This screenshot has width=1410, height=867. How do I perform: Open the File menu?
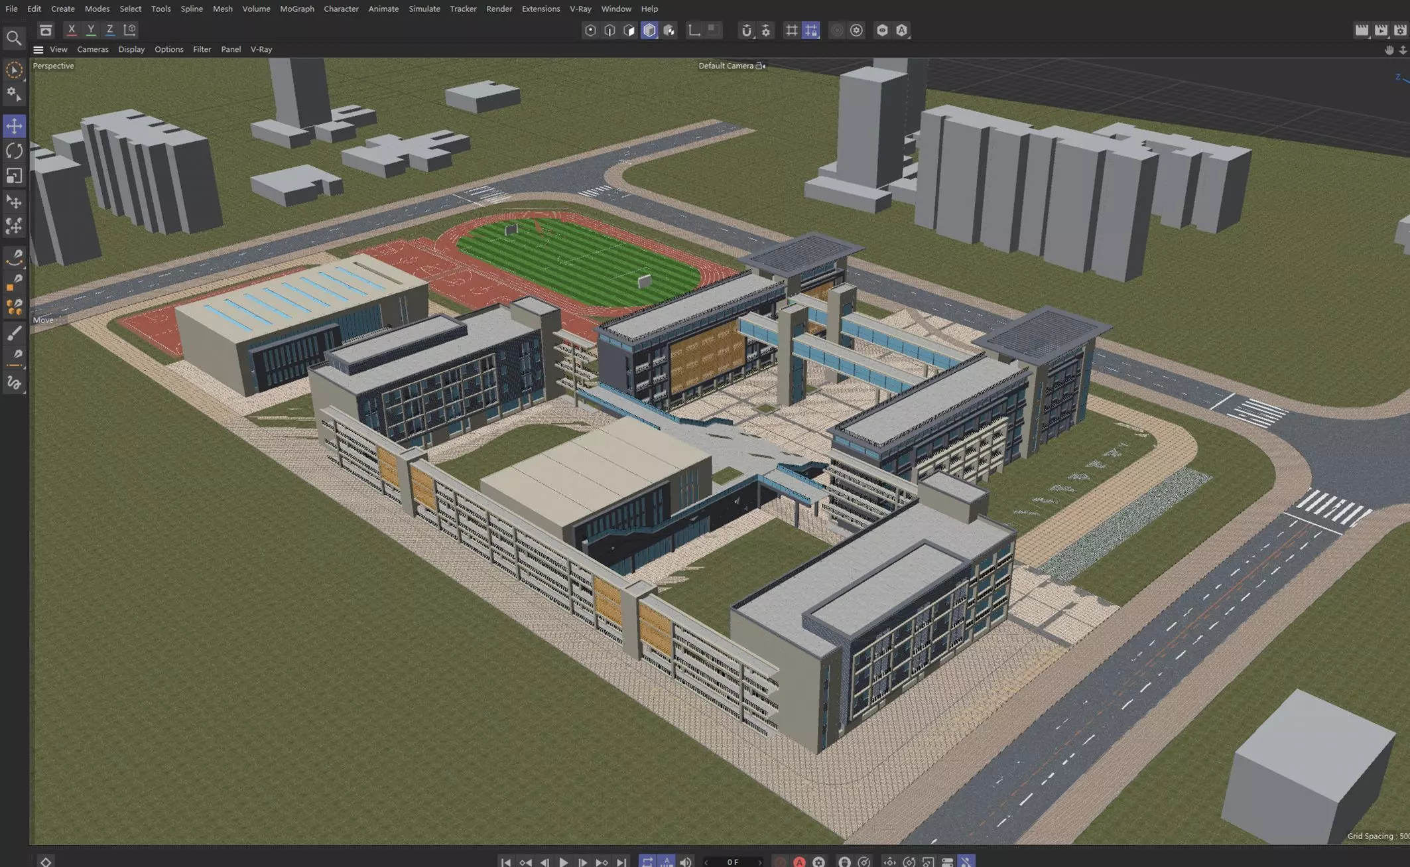(x=11, y=9)
